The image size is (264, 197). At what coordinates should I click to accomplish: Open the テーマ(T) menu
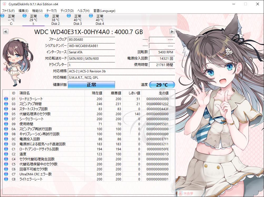click(51, 11)
